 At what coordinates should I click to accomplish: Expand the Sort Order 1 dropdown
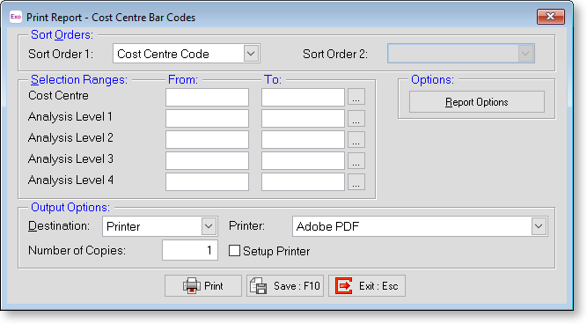pos(251,54)
